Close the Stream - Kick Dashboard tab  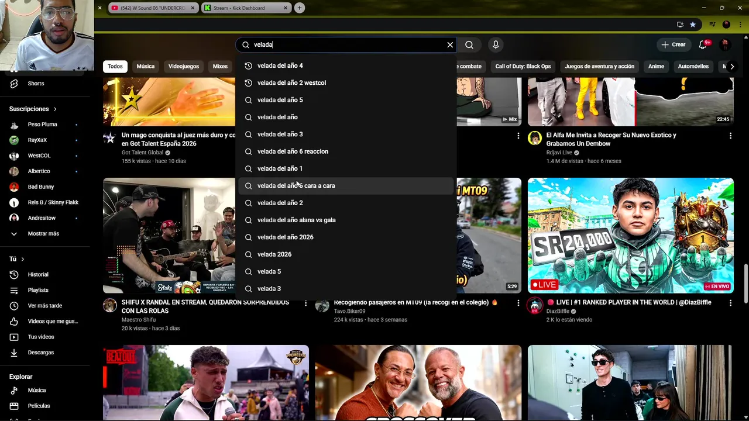[x=286, y=8]
